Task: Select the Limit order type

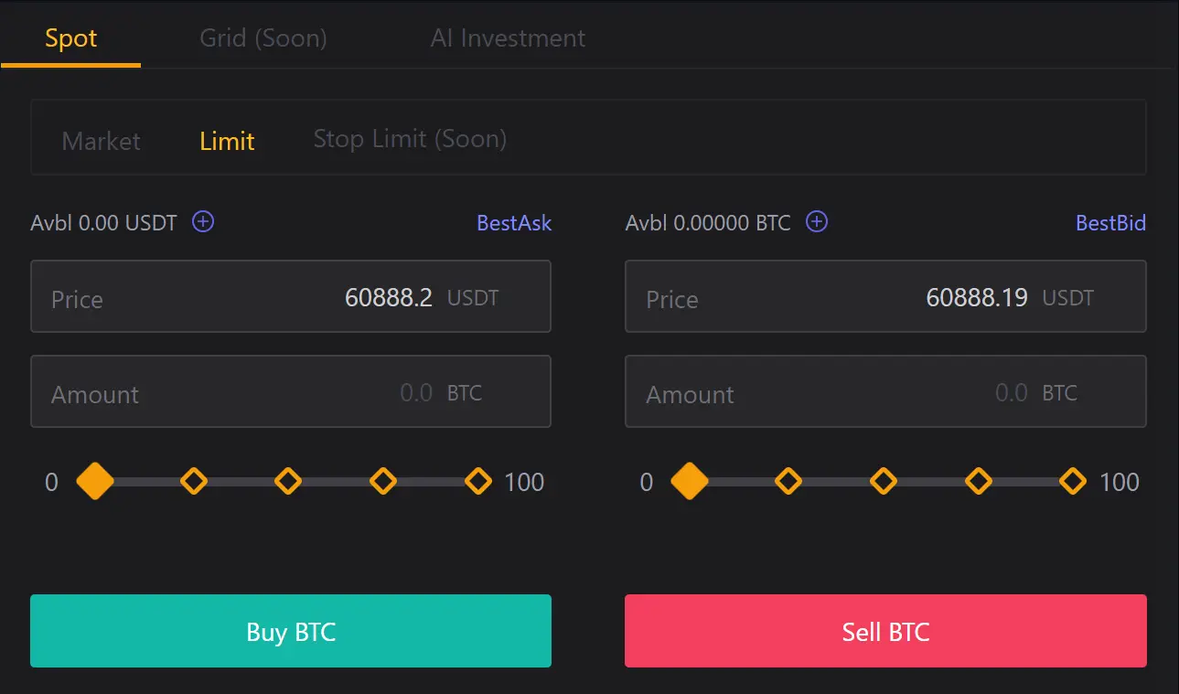Action: (x=226, y=141)
